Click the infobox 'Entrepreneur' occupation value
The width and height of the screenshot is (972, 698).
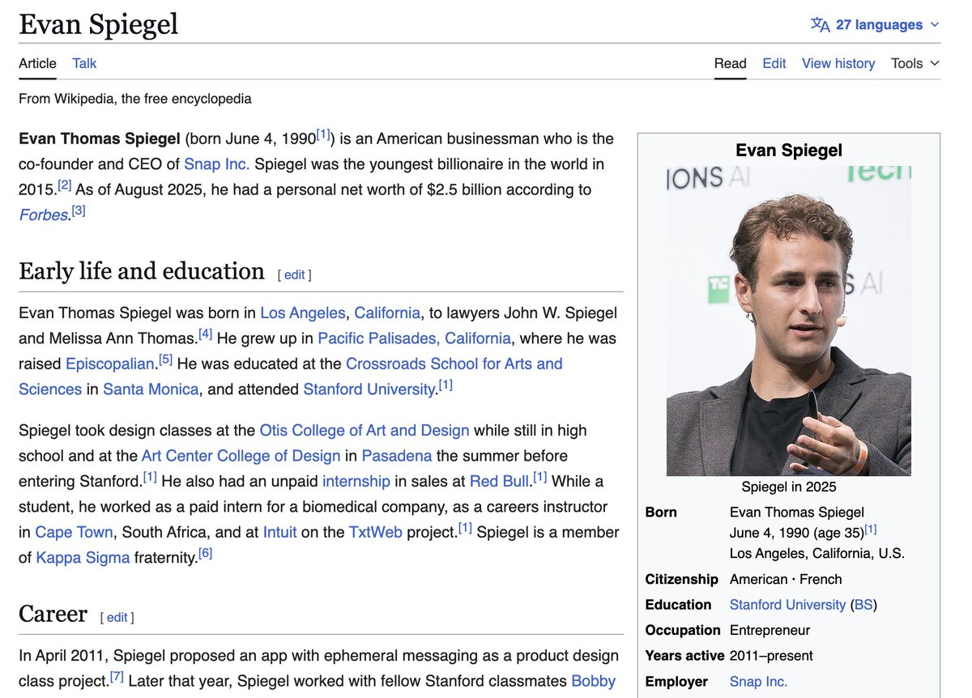pyautogui.click(x=769, y=630)
